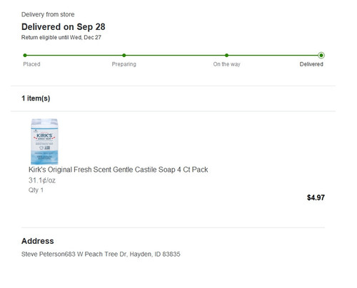357x288 pixels.
Task: Click the Delivered on Sep 28 heading
Action: [64, 27]
